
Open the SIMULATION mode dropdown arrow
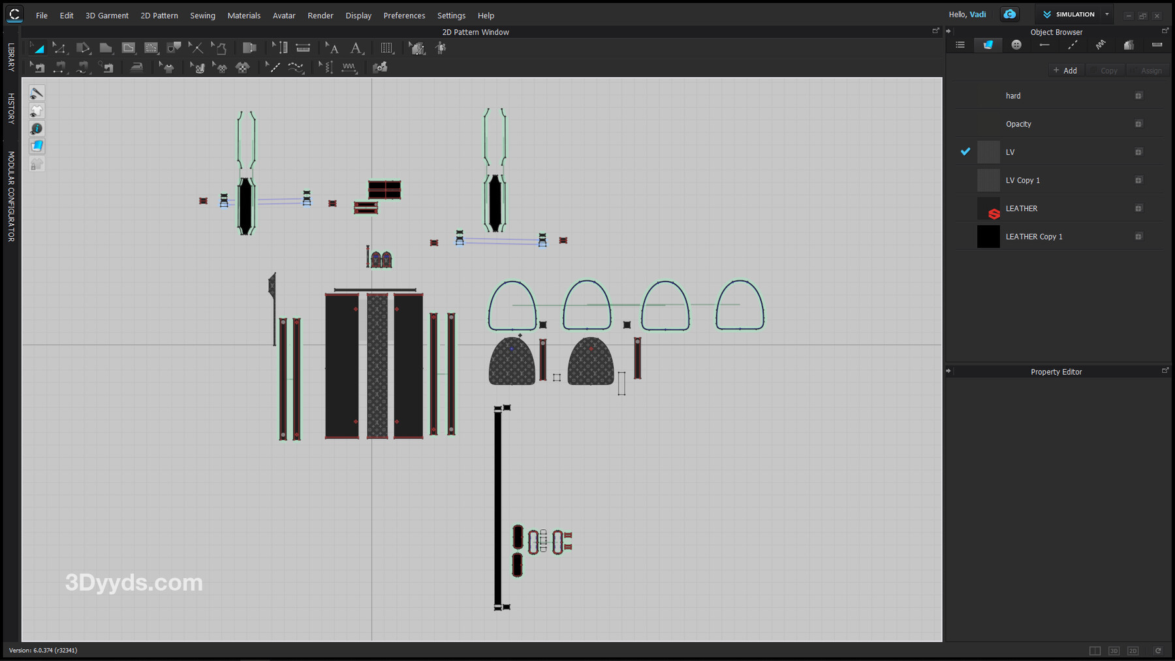pyautogui.click(x=1107, y=14)
